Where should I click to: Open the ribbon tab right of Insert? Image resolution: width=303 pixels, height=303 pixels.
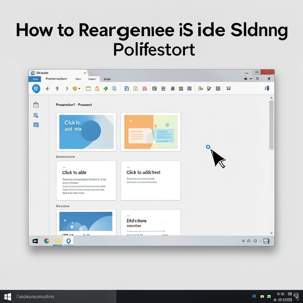click(107, 79)
